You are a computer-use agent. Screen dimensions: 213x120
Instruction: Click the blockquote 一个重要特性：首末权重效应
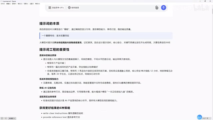[x=106, y=36]
